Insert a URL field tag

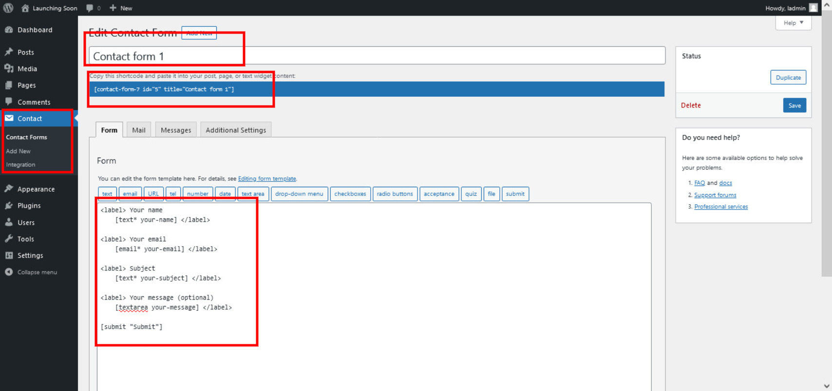pyautogui.click(x=153, y=194)
